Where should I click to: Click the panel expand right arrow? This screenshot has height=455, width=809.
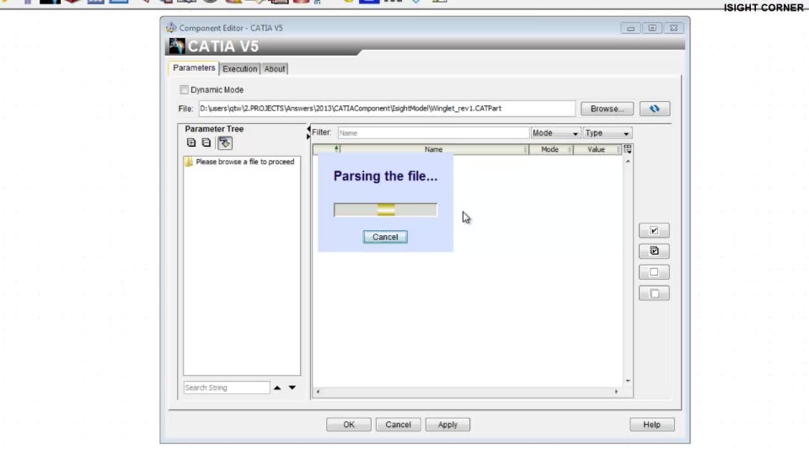[308, 136]
